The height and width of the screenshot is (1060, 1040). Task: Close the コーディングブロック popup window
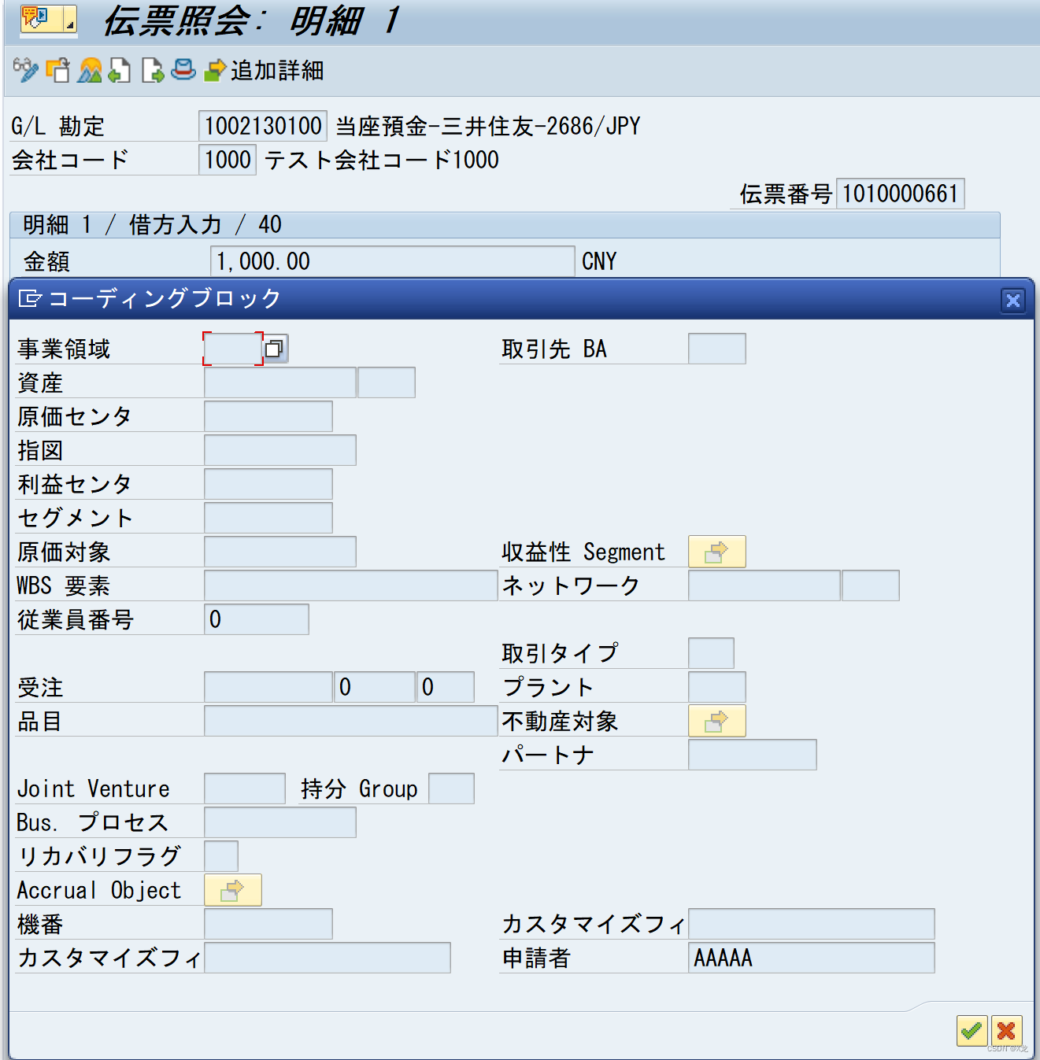1012,300
